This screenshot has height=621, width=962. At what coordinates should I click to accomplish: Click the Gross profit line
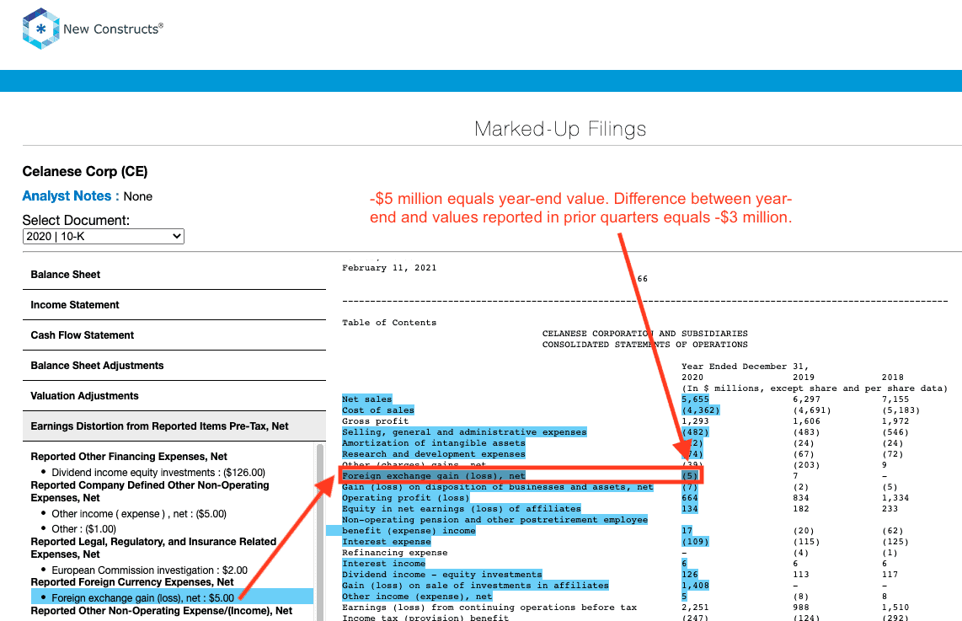(375, 421)
